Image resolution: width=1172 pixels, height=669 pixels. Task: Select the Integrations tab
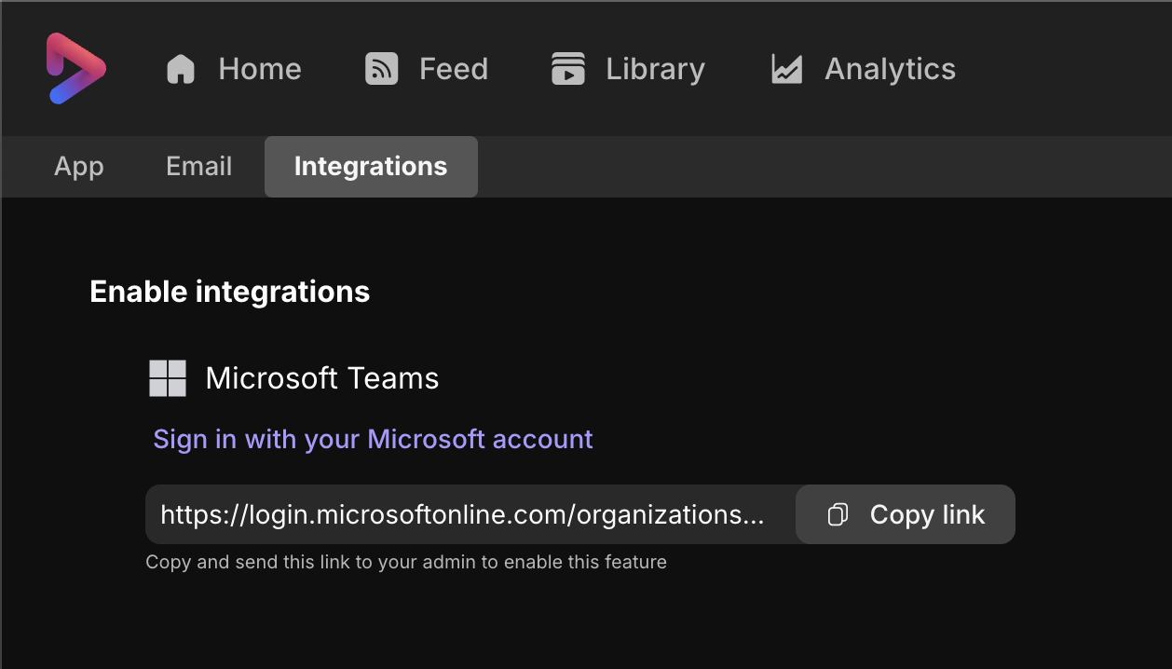371,167
